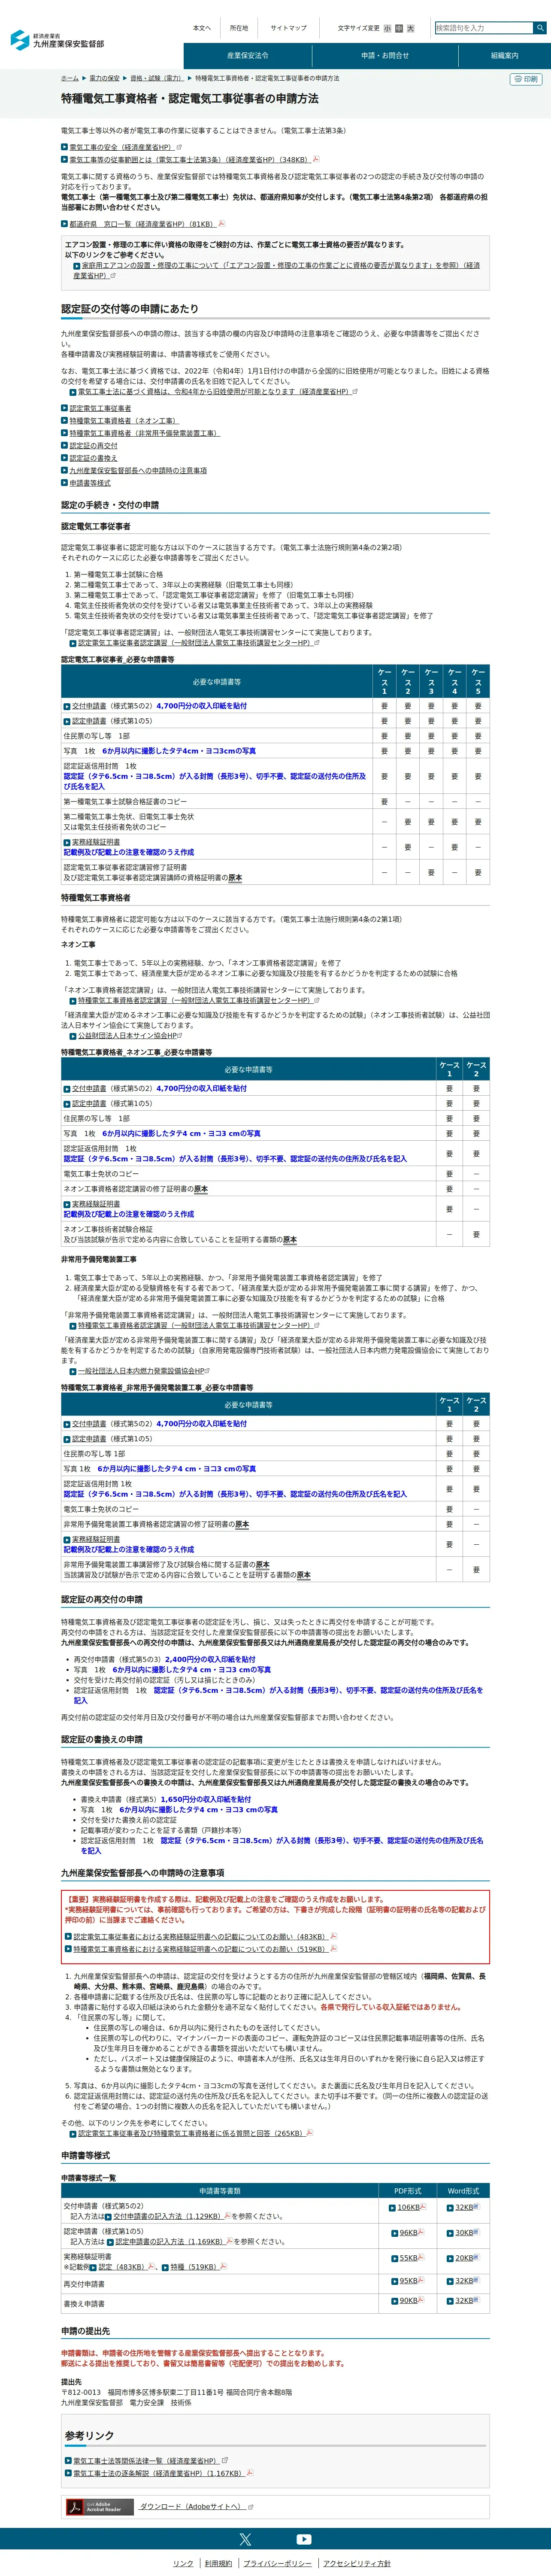Open the footer リンク page
This screenshot has height=2576, width=551.
183,2563
